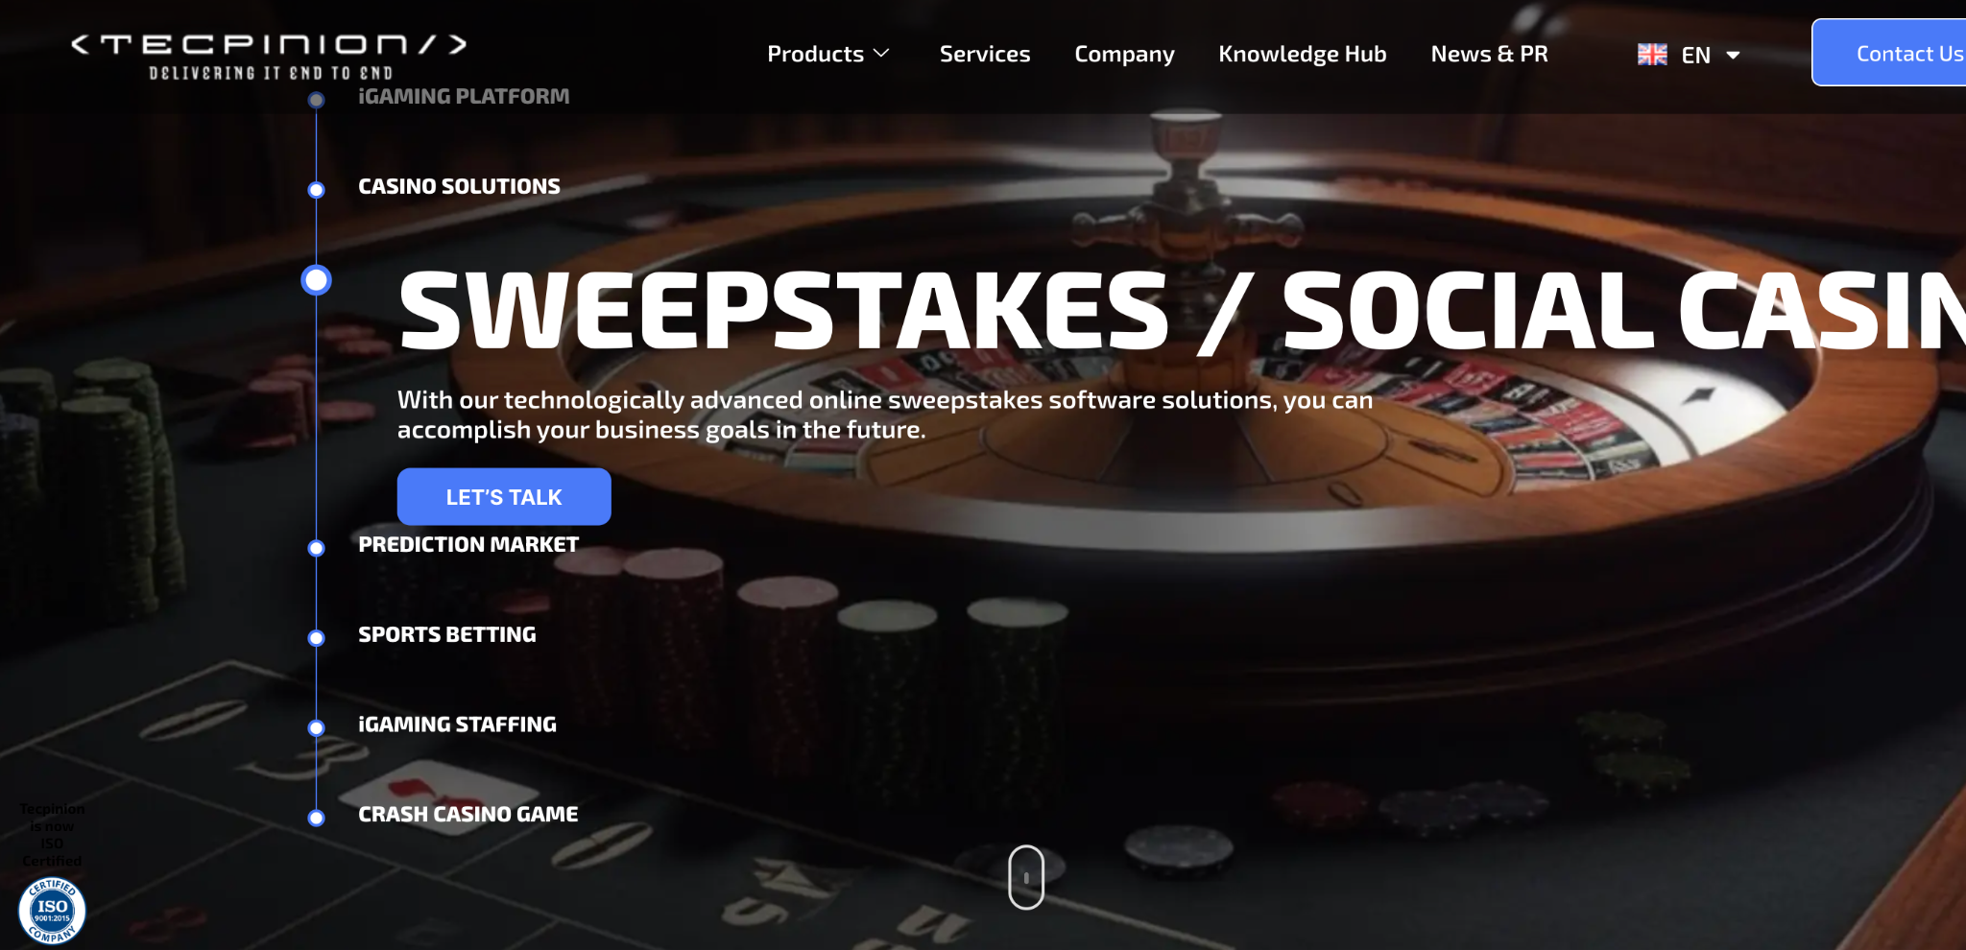Click the iGaming Staffing timeline dot
Viewport: 1966px width, 950px height.
pos(316,728)
